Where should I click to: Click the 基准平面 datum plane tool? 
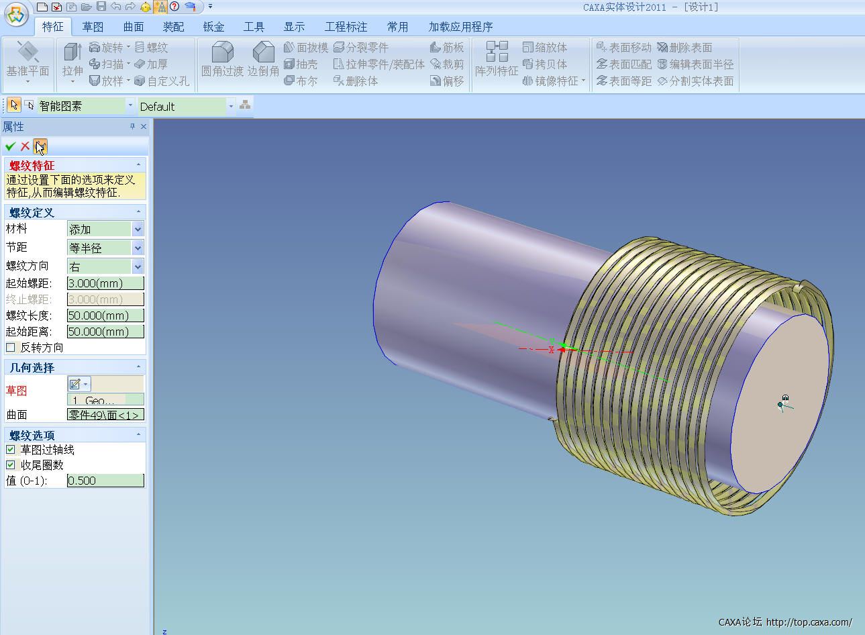click(28, 62)
